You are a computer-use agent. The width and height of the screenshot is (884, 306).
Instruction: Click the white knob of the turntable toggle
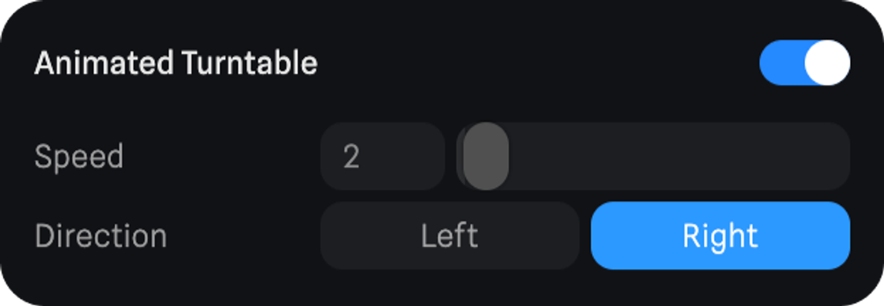pyautogui.click(x=827, y=62)
